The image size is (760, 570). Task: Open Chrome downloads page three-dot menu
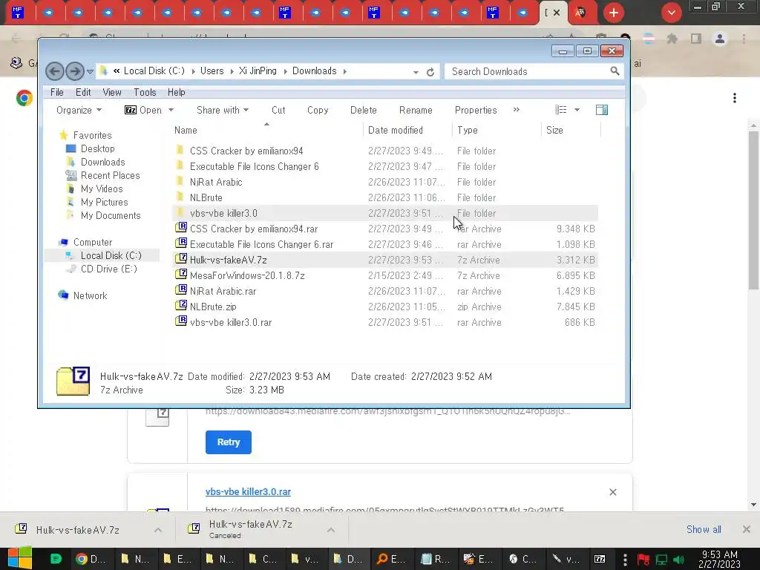[735, 98]
